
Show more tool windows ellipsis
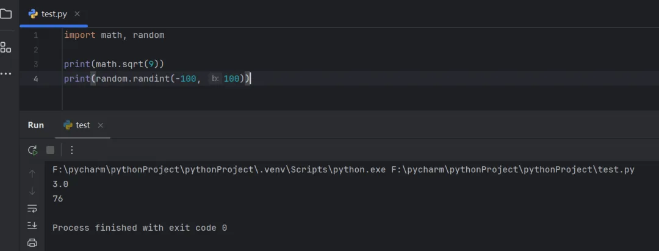click(5, 74)
